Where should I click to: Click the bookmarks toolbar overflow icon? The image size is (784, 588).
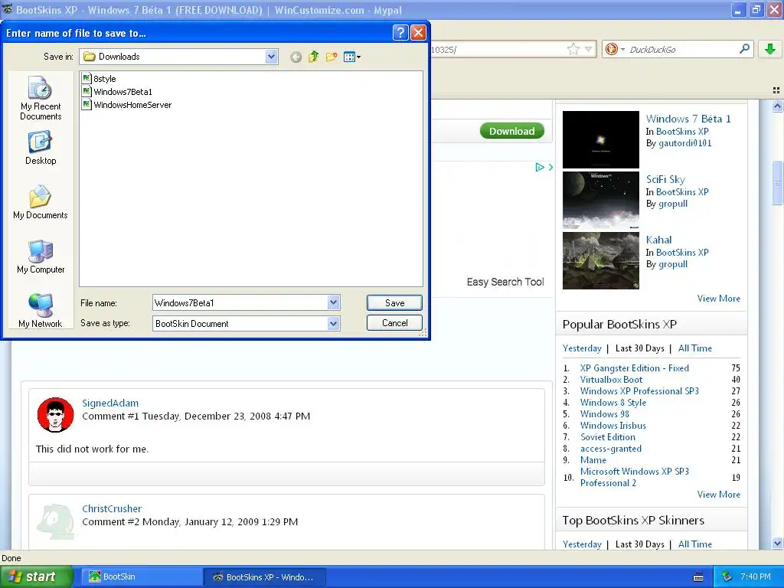[x=776, y=90]
